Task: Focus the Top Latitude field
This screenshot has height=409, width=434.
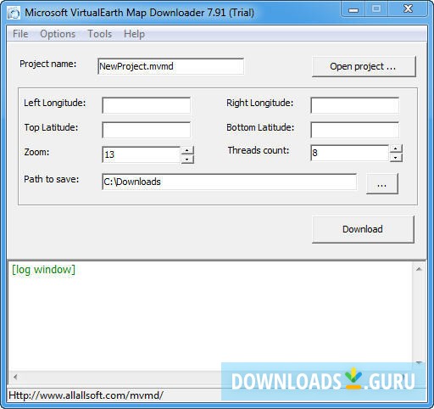Action: (146, 130)
